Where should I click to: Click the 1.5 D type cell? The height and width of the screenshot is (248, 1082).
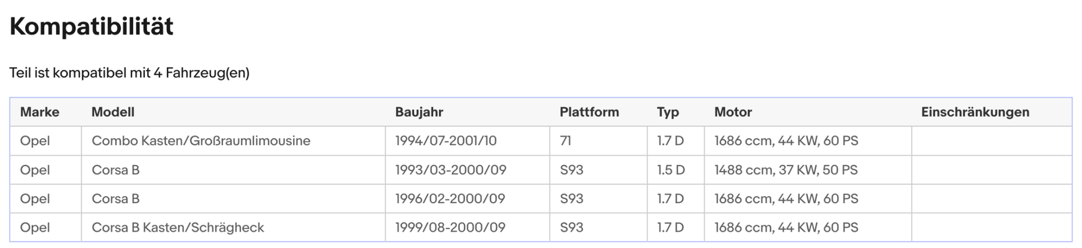tap(671, 170)
